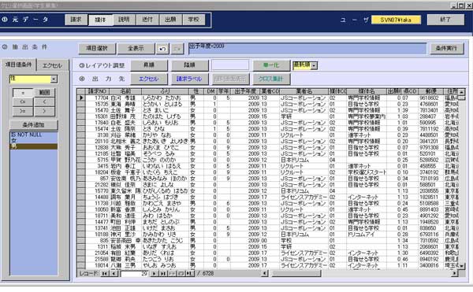
Task: Click the row selector arrow of first record
Action: click(81, 98)
